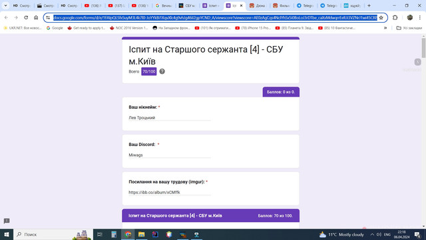This screenshot has width=426, height=240.
Task: Click the 'Ваш Discord' answer field
Action: tap(170, 155)
